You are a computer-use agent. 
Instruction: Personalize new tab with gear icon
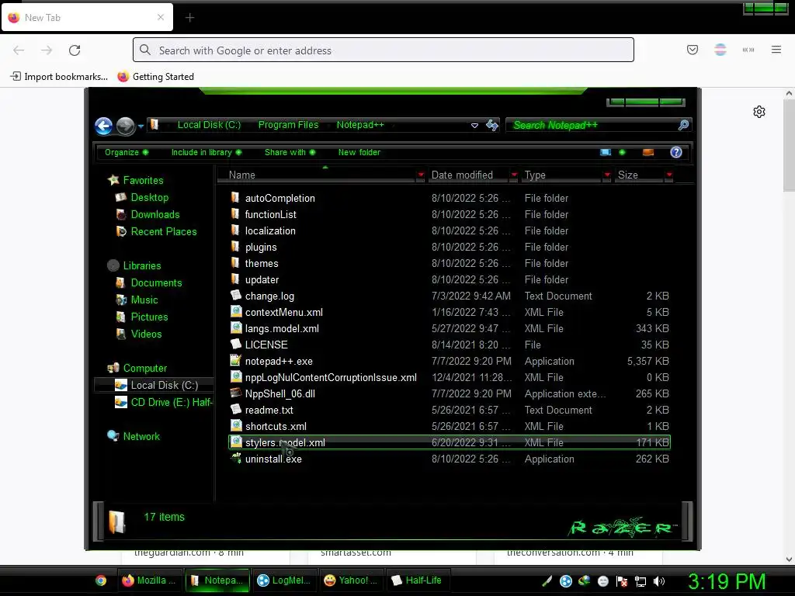pos(759,112)
